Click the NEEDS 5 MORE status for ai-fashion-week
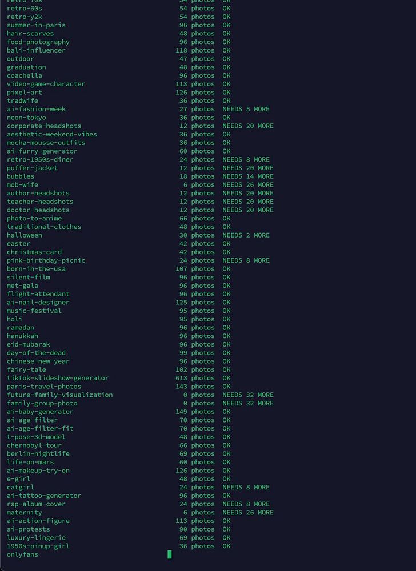Viewport: 416px width, 571px height. pos(246,109)
